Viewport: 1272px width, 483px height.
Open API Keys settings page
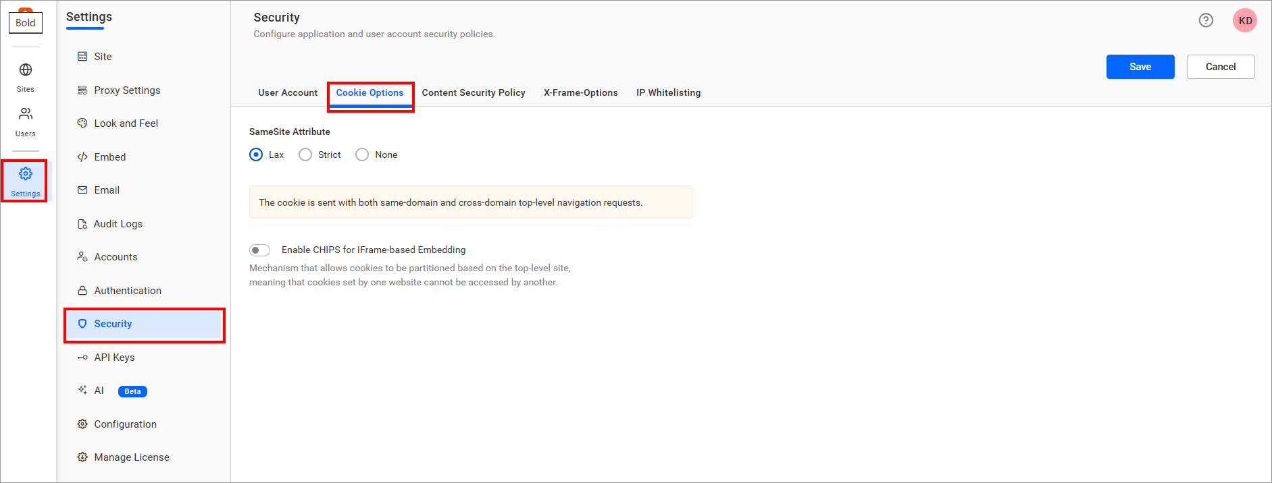tap(114, 358)
